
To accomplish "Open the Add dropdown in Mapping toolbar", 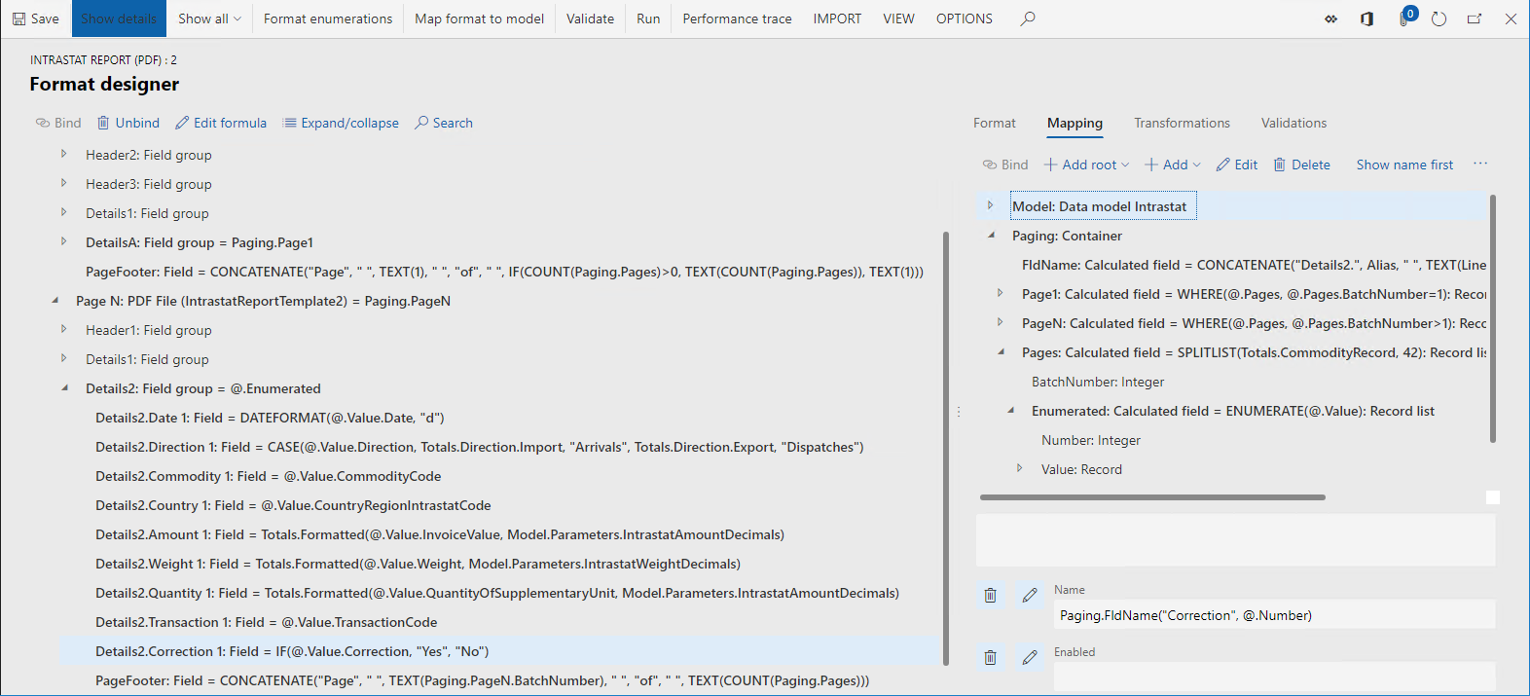I will click(x=1173, y=165).
